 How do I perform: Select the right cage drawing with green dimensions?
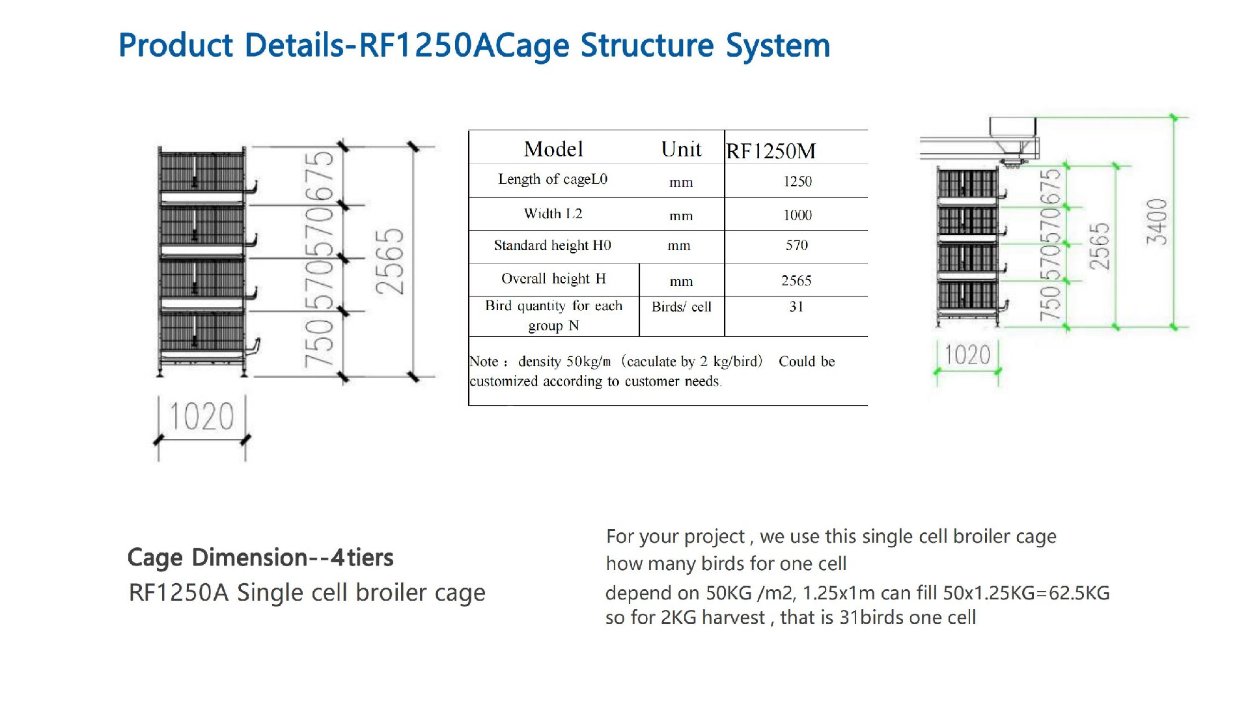(970, 248)
